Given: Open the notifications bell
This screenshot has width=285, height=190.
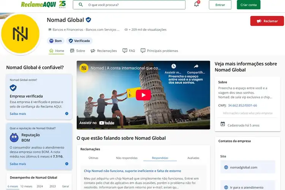Looking at the screenshot, I should click(x=196, y=4).
